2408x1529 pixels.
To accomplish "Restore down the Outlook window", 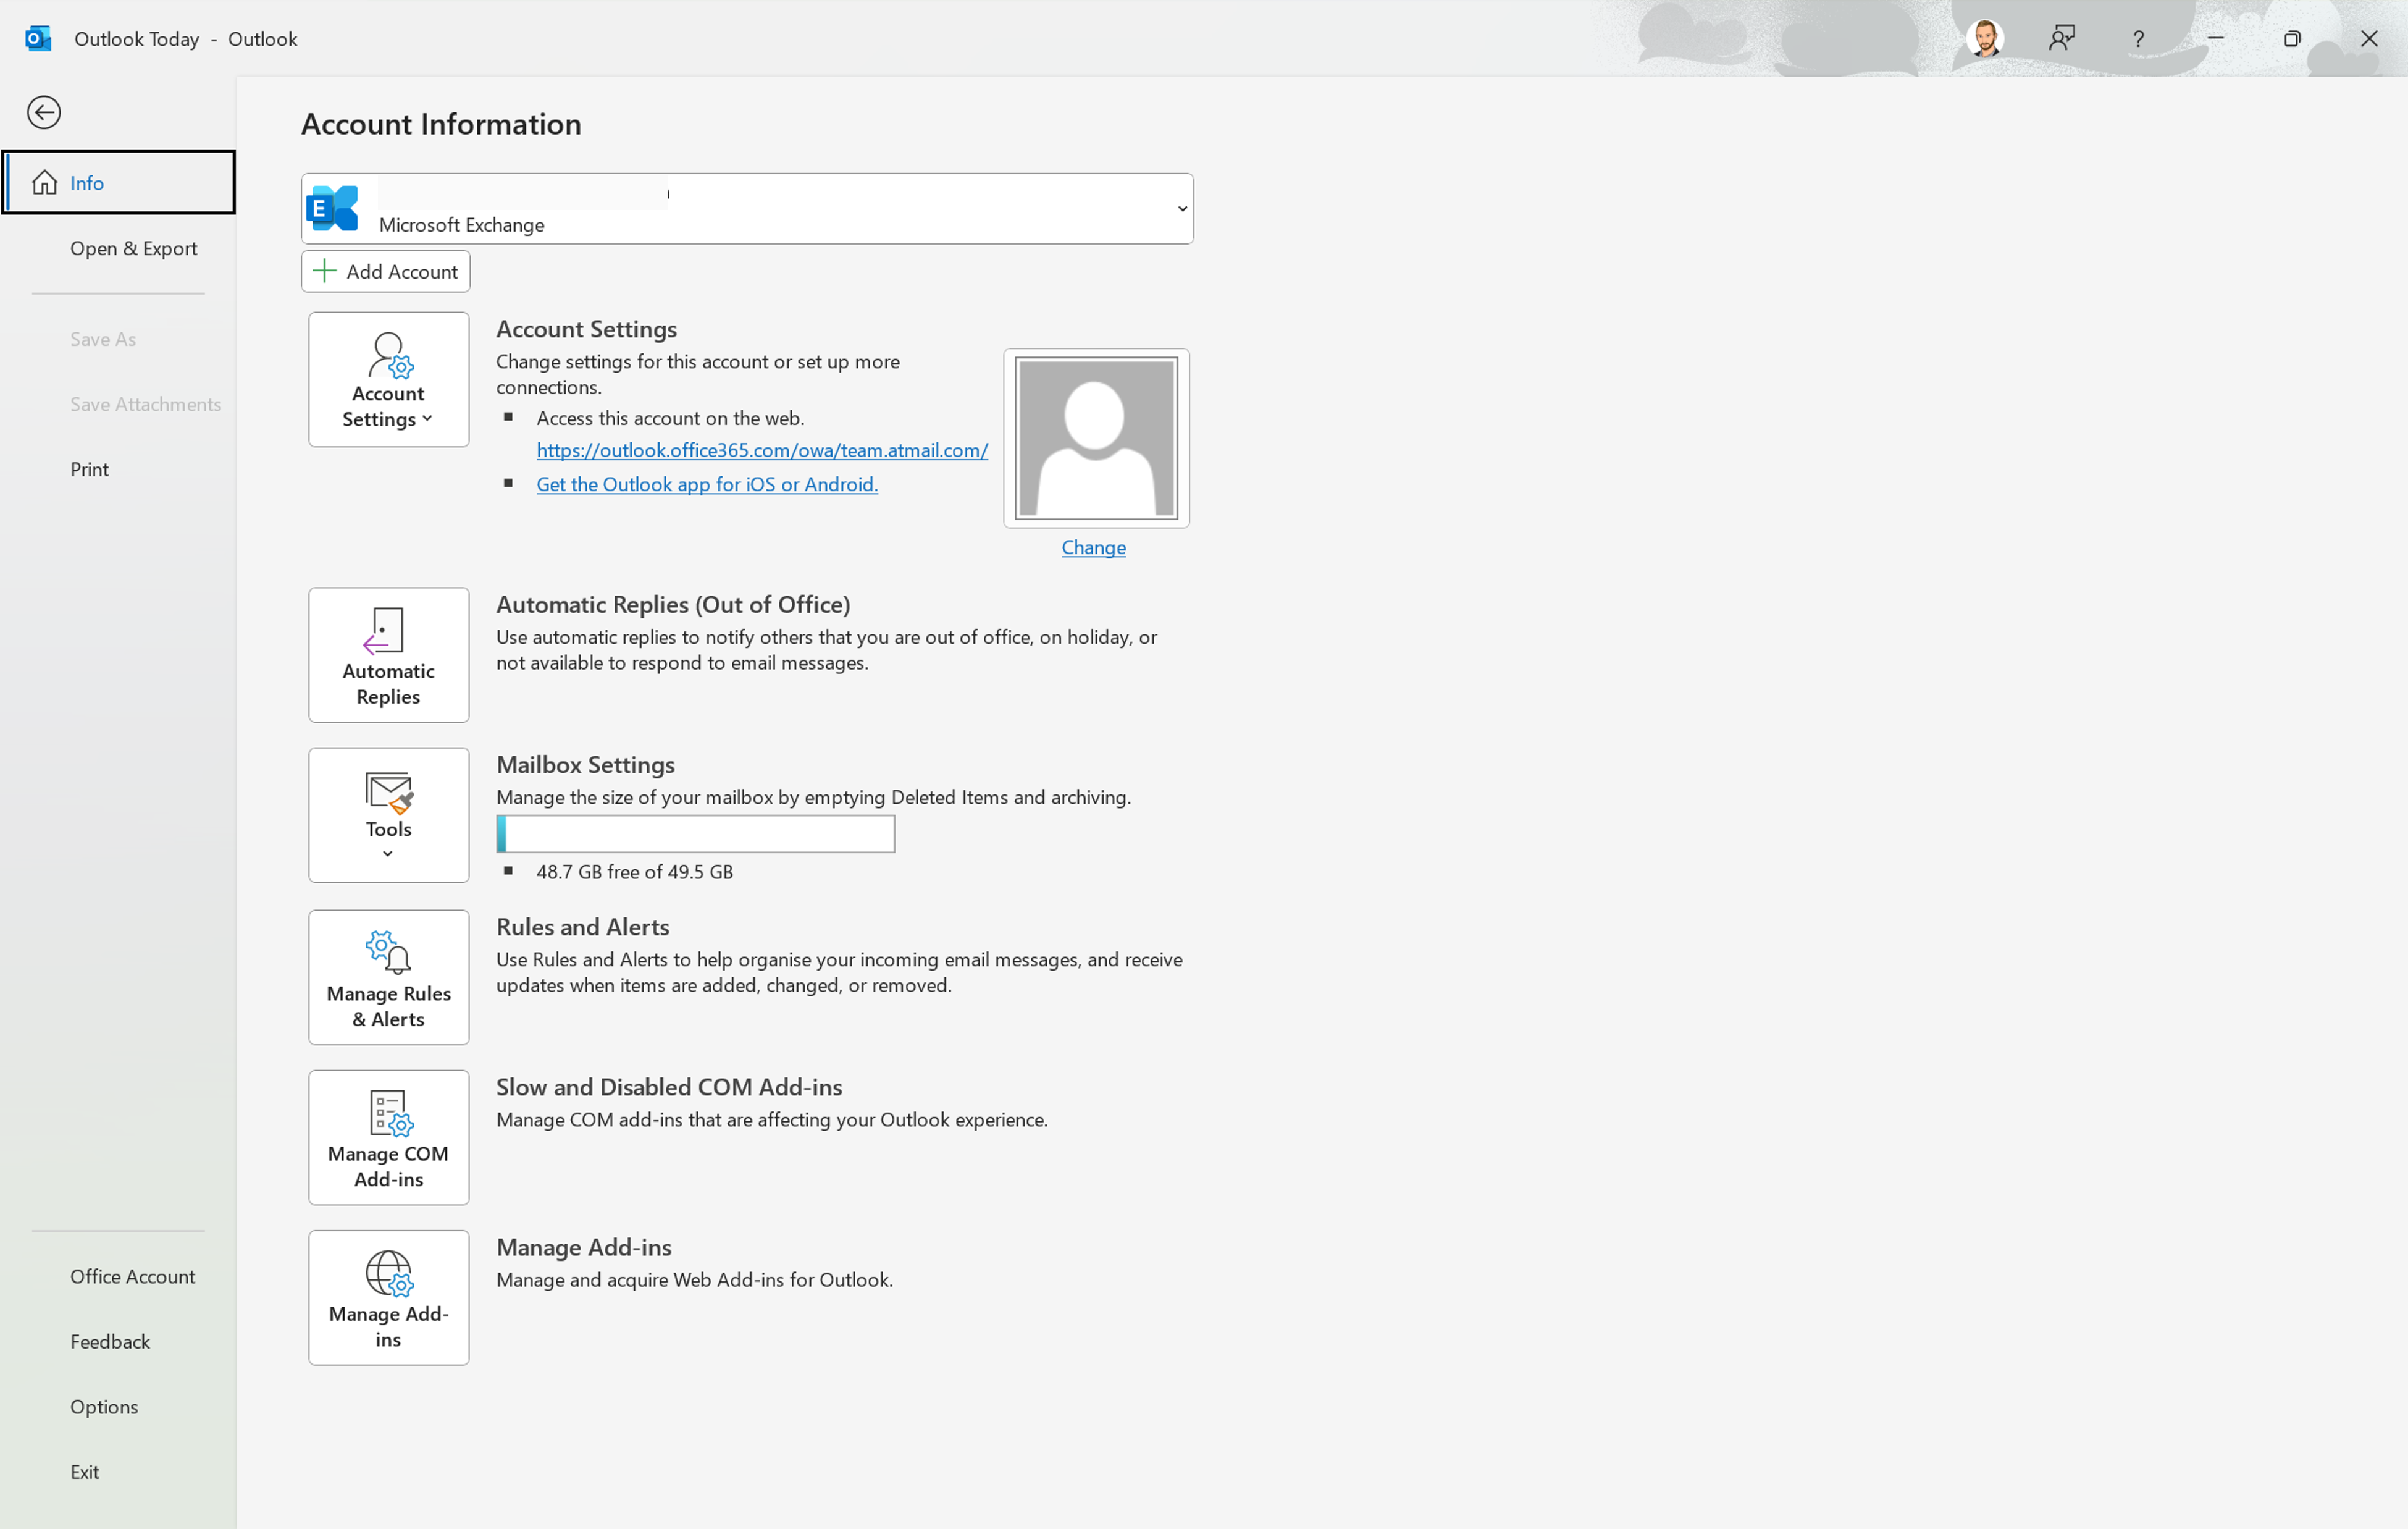I will point(2292,39).
